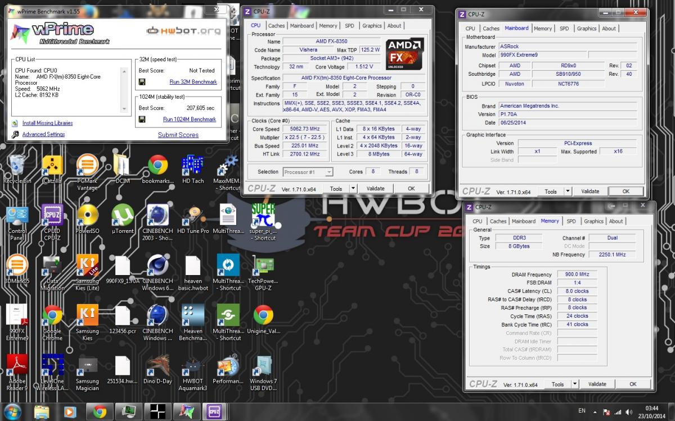Select the CPUID CPU-Z desktop shortcut
The height and width of the screenshot is (421, 675).
click(x=52, y=223)
